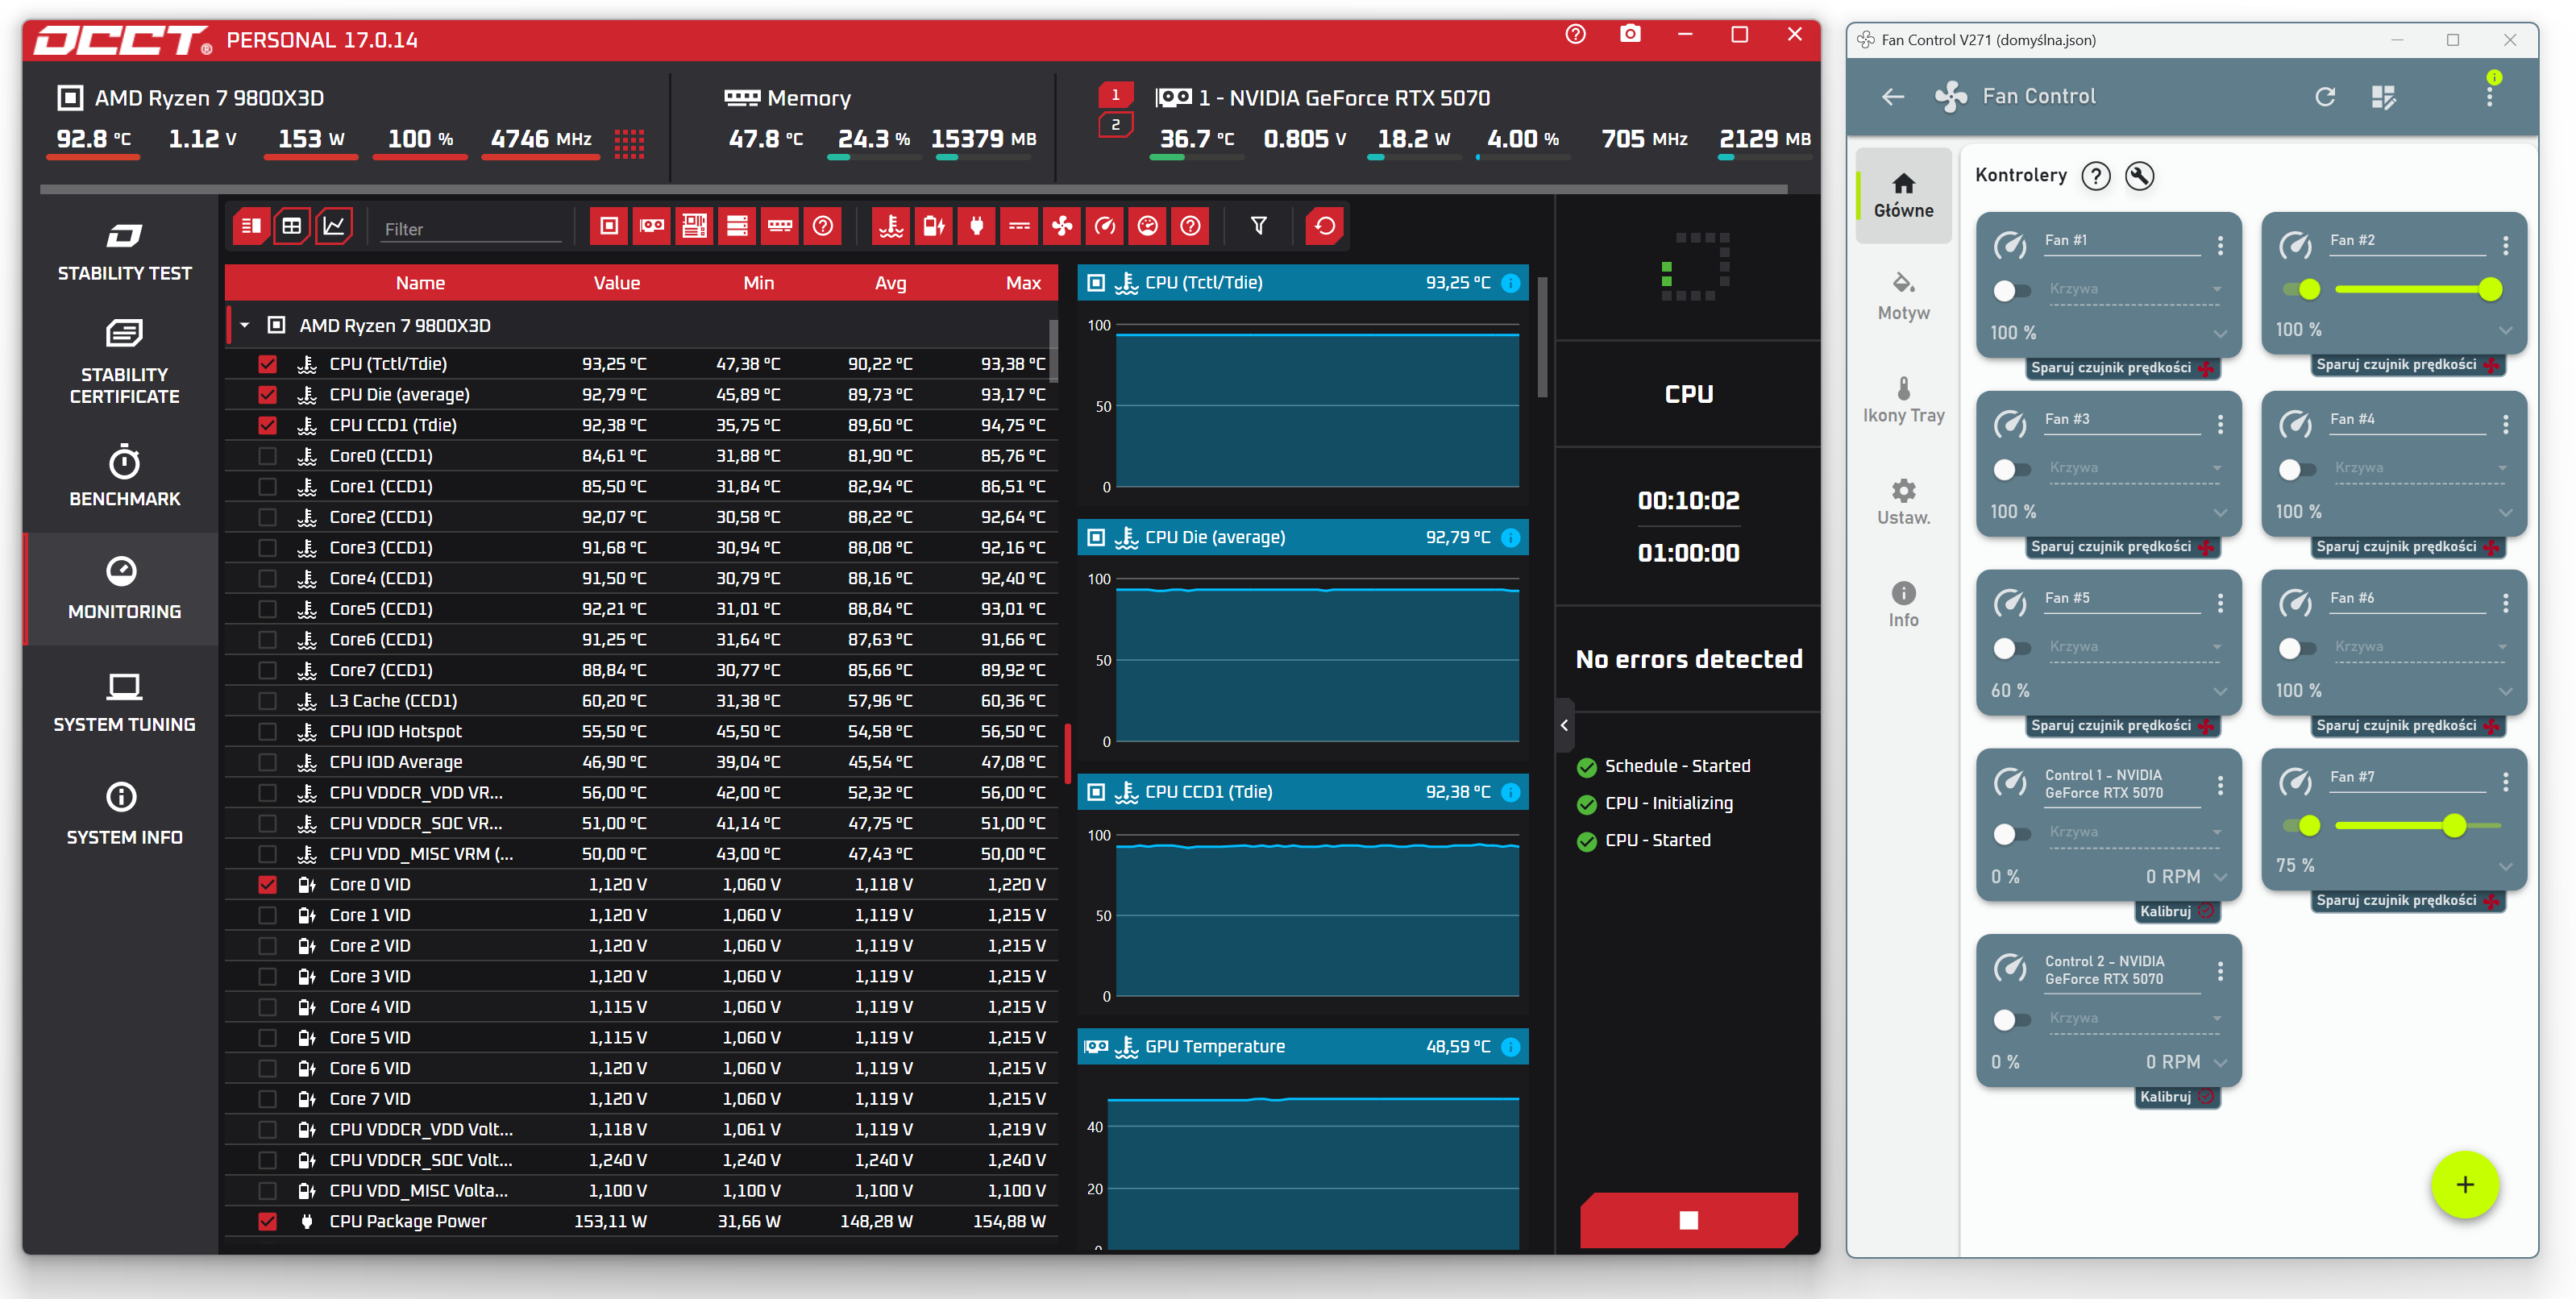Toggle the temperature sensor type filter in OCCT
2576x1299 pixels.
tap(891, 226)
